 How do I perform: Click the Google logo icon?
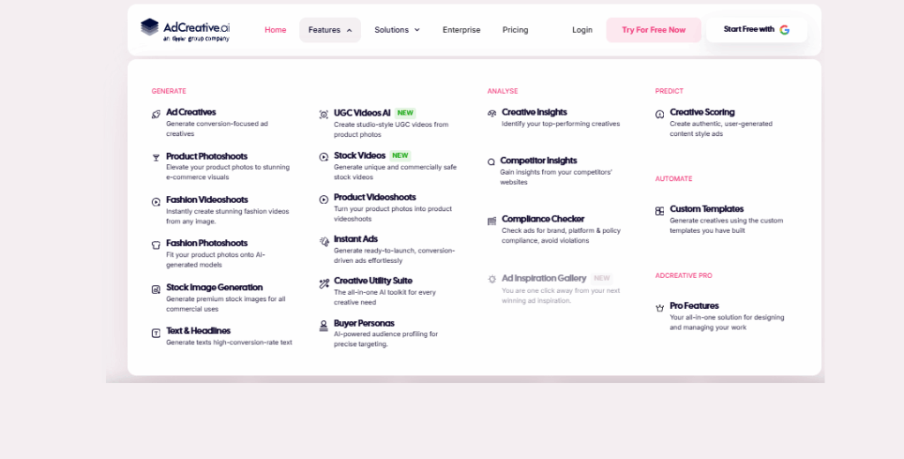[784, 30]
